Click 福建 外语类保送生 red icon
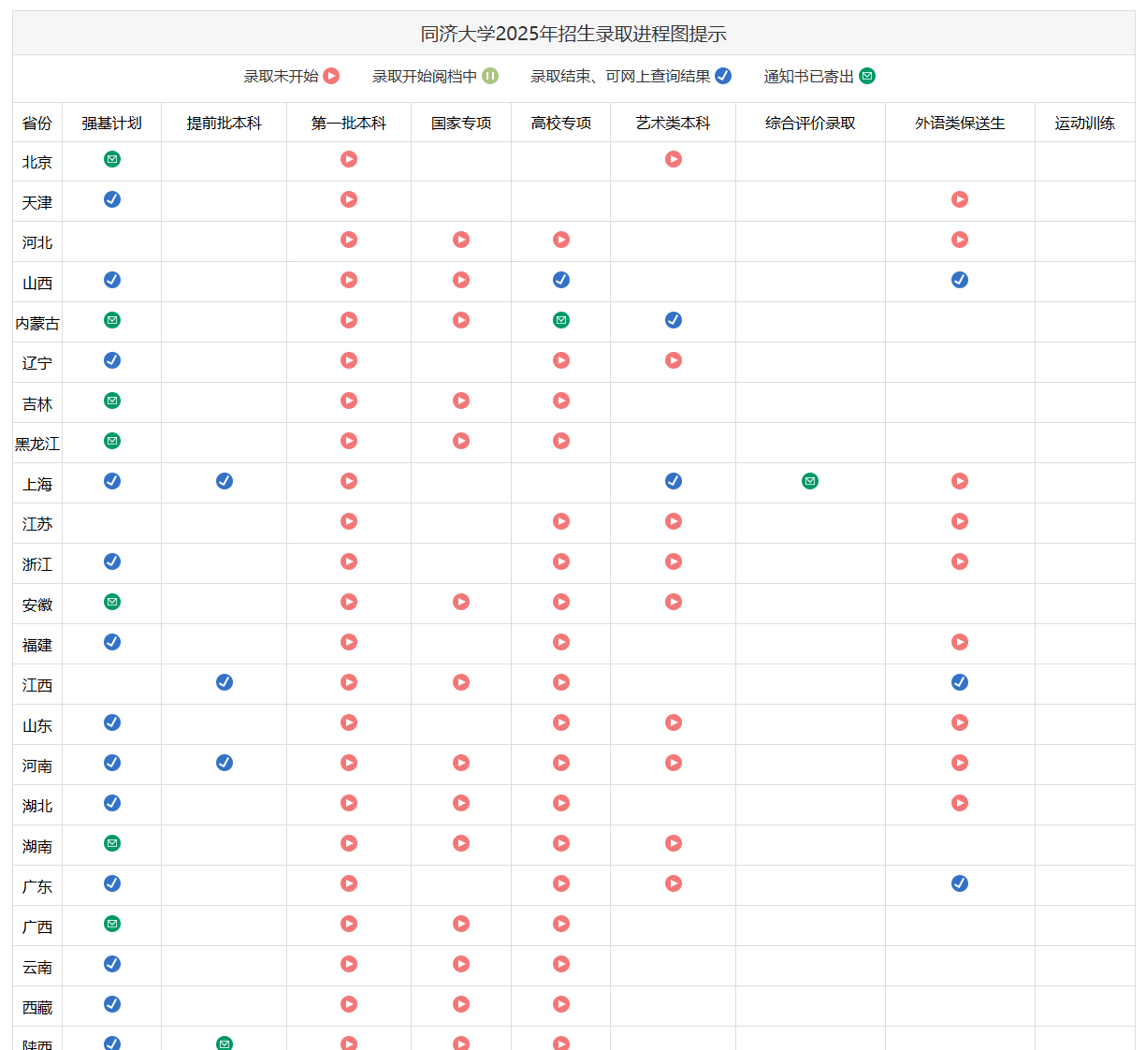This screenshot has width=1146, height=1050. click(x=960, y=642)
